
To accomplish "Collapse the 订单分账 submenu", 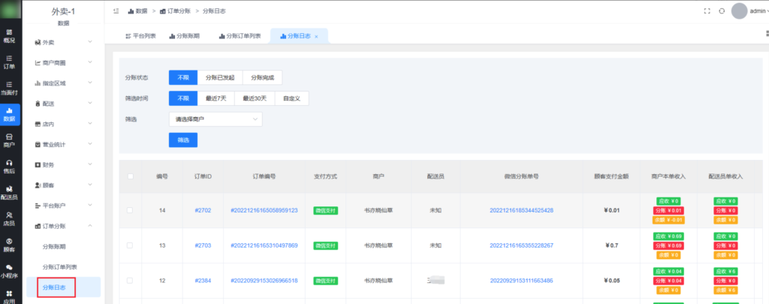I will (x=64, y=225).
